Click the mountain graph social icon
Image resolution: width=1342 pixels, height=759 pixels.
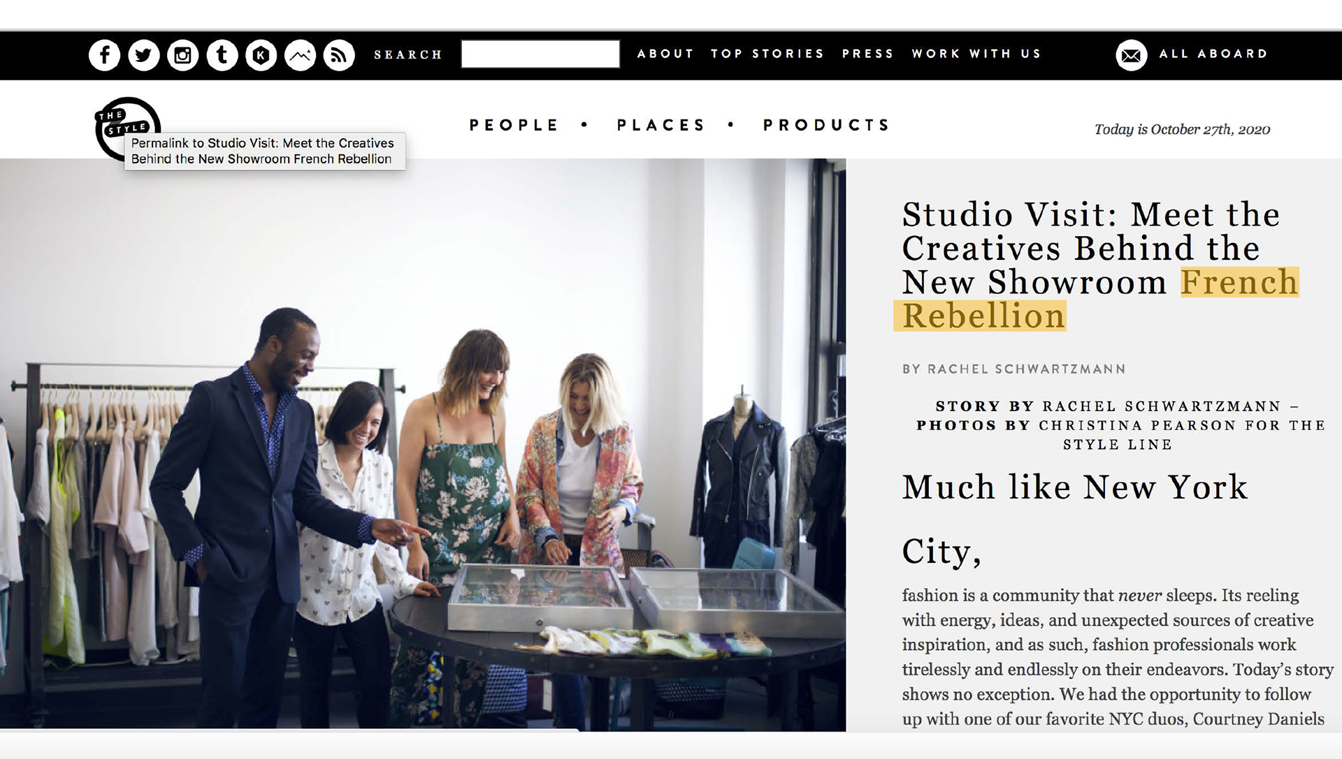tap(301, 54)
